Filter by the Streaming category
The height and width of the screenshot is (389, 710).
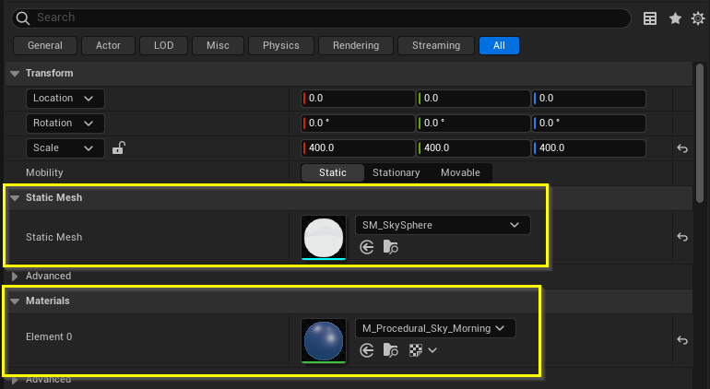436,46
